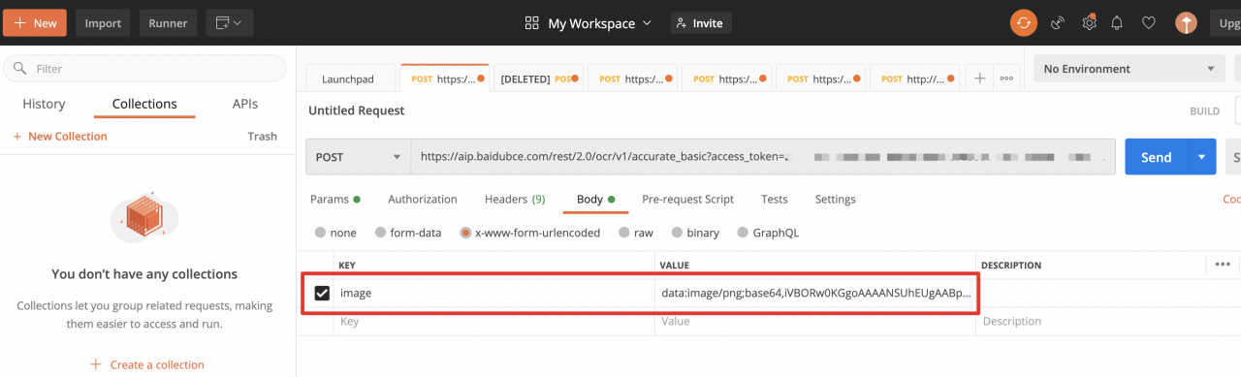
Task: Click the new window layout icon
Action: click(229, 22)
